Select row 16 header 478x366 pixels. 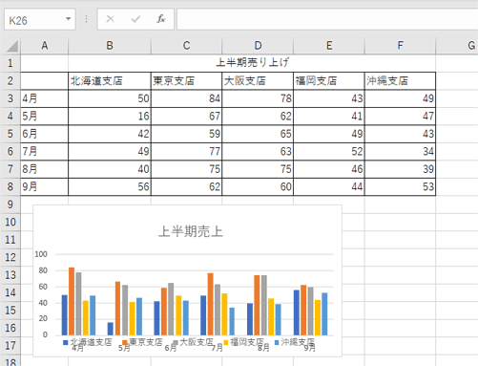[10, 328]
